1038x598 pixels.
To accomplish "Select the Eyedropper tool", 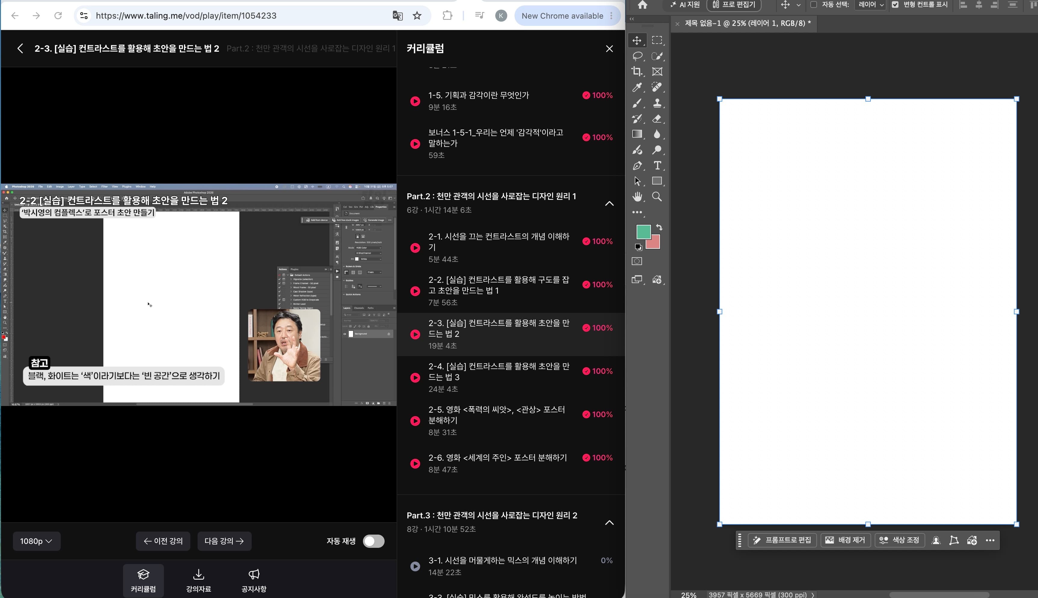I will (x=637, y=87).
